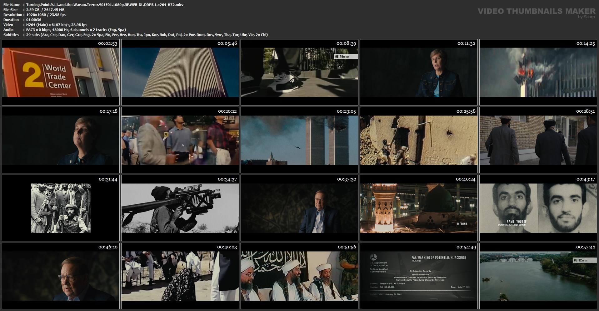This screenshot has width=599, height=311.
Task: Open the 00:57:42 river aerial thumbnail
Action: click(538, 276)
